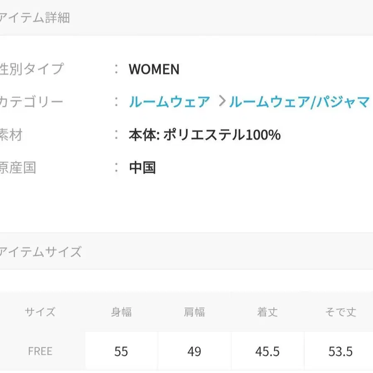Click the 45.5 length measurement cell
Image resolution: width=373 pixels, height=373 pixels.
[x=268, y=351]
